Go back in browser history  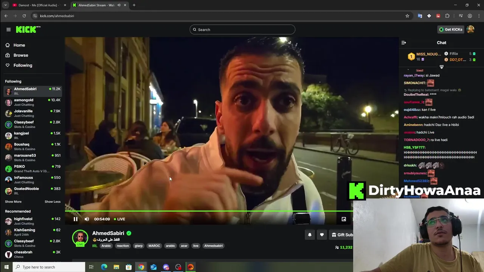pyautogui.click(x=6, y=16)
